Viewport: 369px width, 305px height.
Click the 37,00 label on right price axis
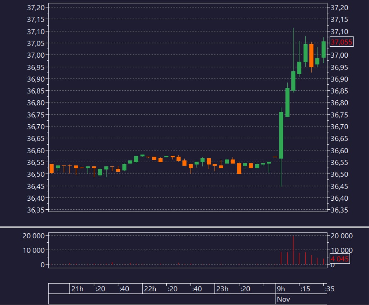point(339,55)
